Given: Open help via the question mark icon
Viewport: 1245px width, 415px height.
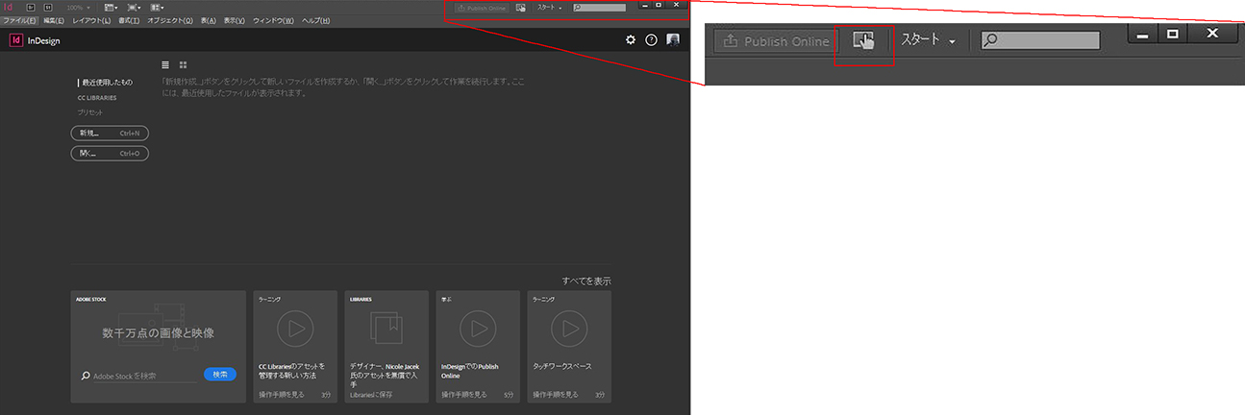Looking at the screenshot, I should 652,39.
